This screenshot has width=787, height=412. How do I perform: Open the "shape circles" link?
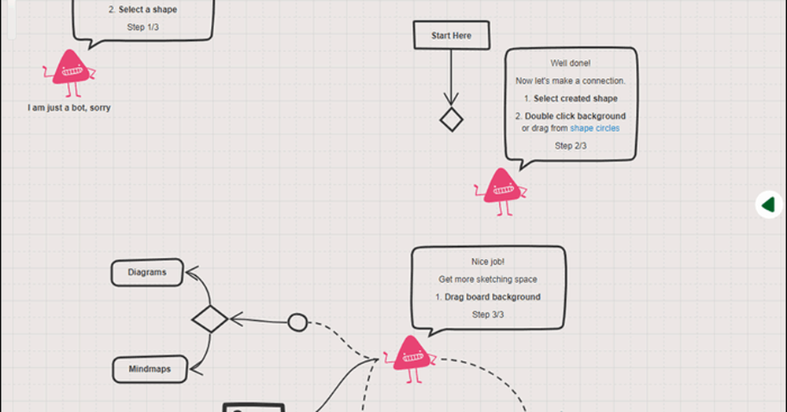coord(594,128)
